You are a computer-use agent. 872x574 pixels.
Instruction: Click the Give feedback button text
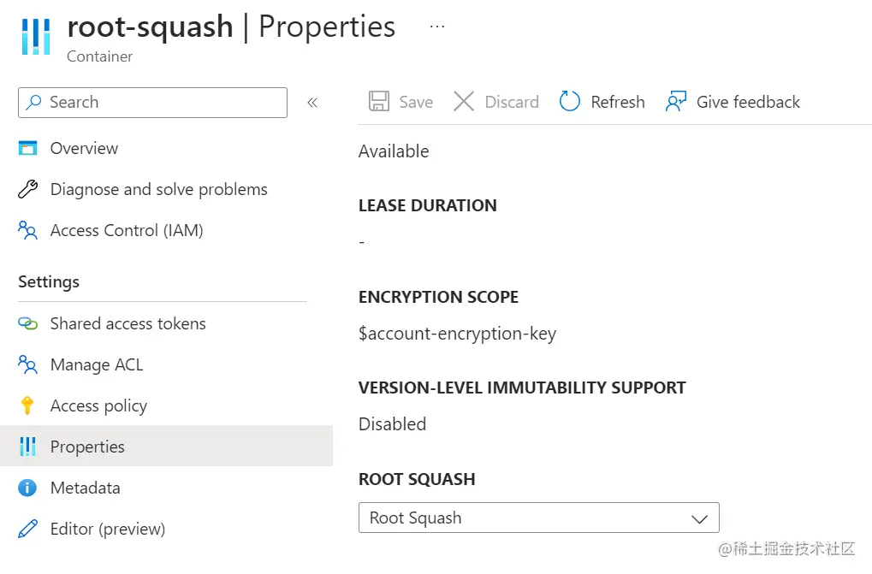748,102
